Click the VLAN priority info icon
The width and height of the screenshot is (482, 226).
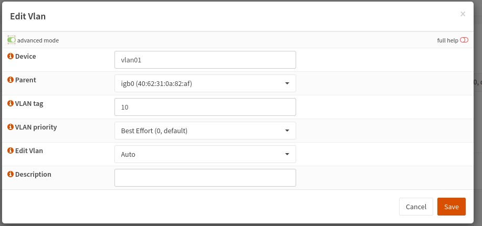pos(11,127)
